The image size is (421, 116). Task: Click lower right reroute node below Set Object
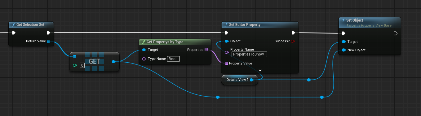(322, 97)
